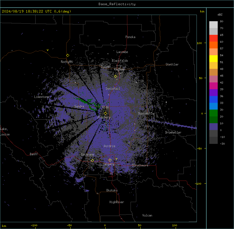Click the -30 value in the dBZ legend
234x229 pixels.
click(x=222, y=144)
